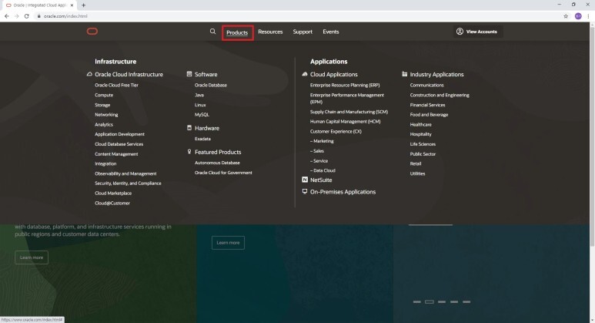Open the MySQL link
The image size is (595, 323).
click(x=202, y=114)
